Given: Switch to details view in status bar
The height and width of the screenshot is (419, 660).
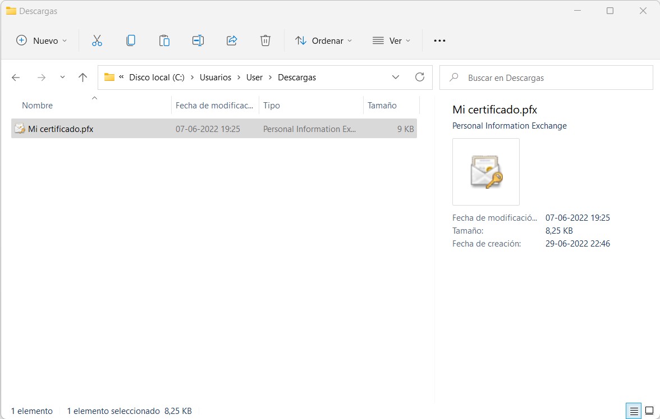Looking at the screenshot, I should click(634, 411).
